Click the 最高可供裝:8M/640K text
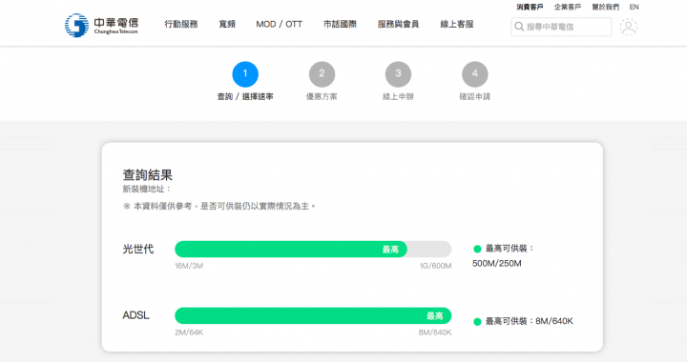The image size is (687, 362). [x=530, y=321]
